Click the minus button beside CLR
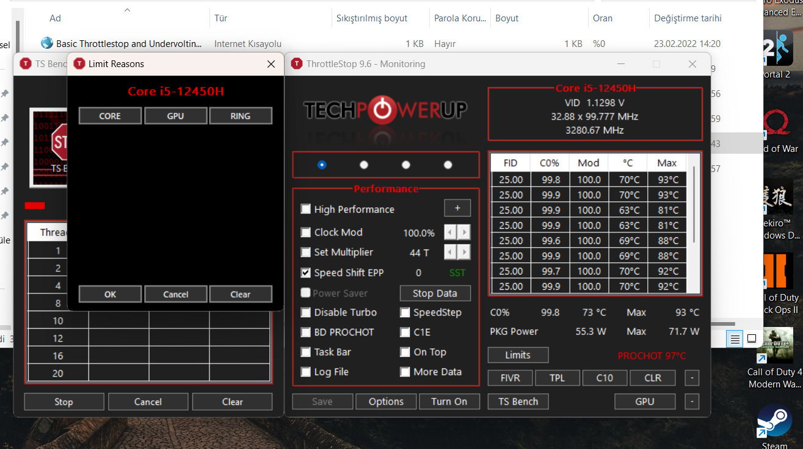Screen dimensions: 803x449 692,378
